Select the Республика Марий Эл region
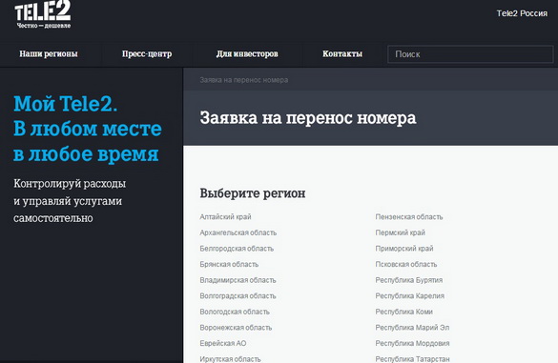The width and height of the screenshot is (558, 363). tap(412, 328)
